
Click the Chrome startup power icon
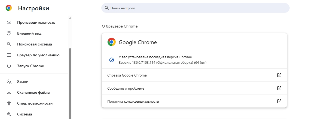pos(9,66)
